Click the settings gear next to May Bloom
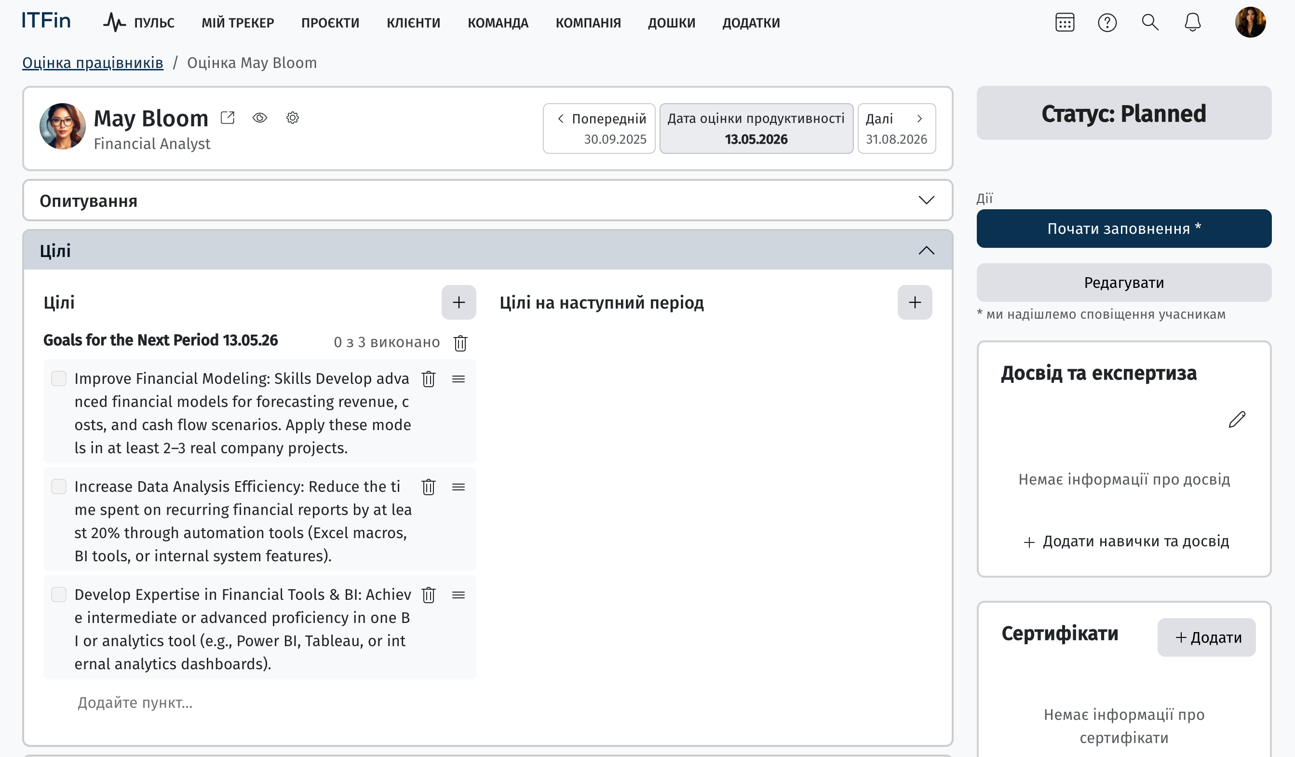1295x757 pixels. [x=292, y=118]
